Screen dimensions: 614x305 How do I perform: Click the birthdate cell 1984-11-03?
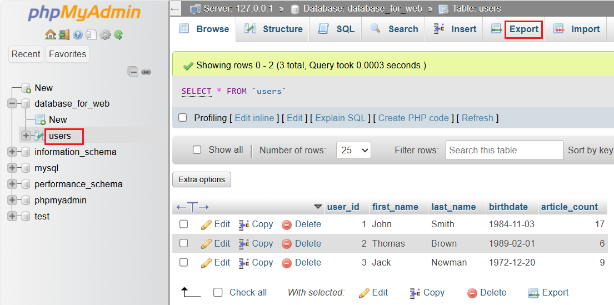(x=512, y=224)
